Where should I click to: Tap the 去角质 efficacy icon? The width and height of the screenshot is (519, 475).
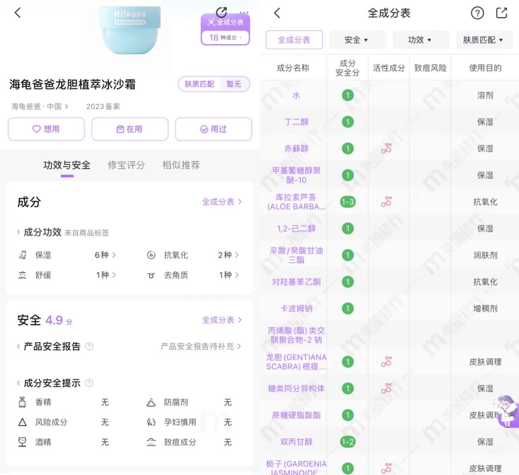[151, 275]
